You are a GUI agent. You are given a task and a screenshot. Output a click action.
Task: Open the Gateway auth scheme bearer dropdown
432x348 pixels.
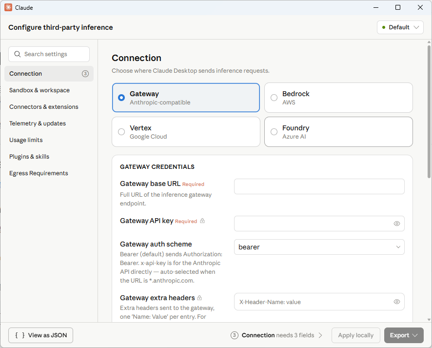pyautogui.click(x=319, y=247)
